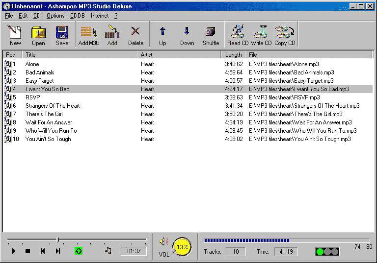Open a playlist with the Open icon
This screenshot has height=263, width=377.
(38, 35)
